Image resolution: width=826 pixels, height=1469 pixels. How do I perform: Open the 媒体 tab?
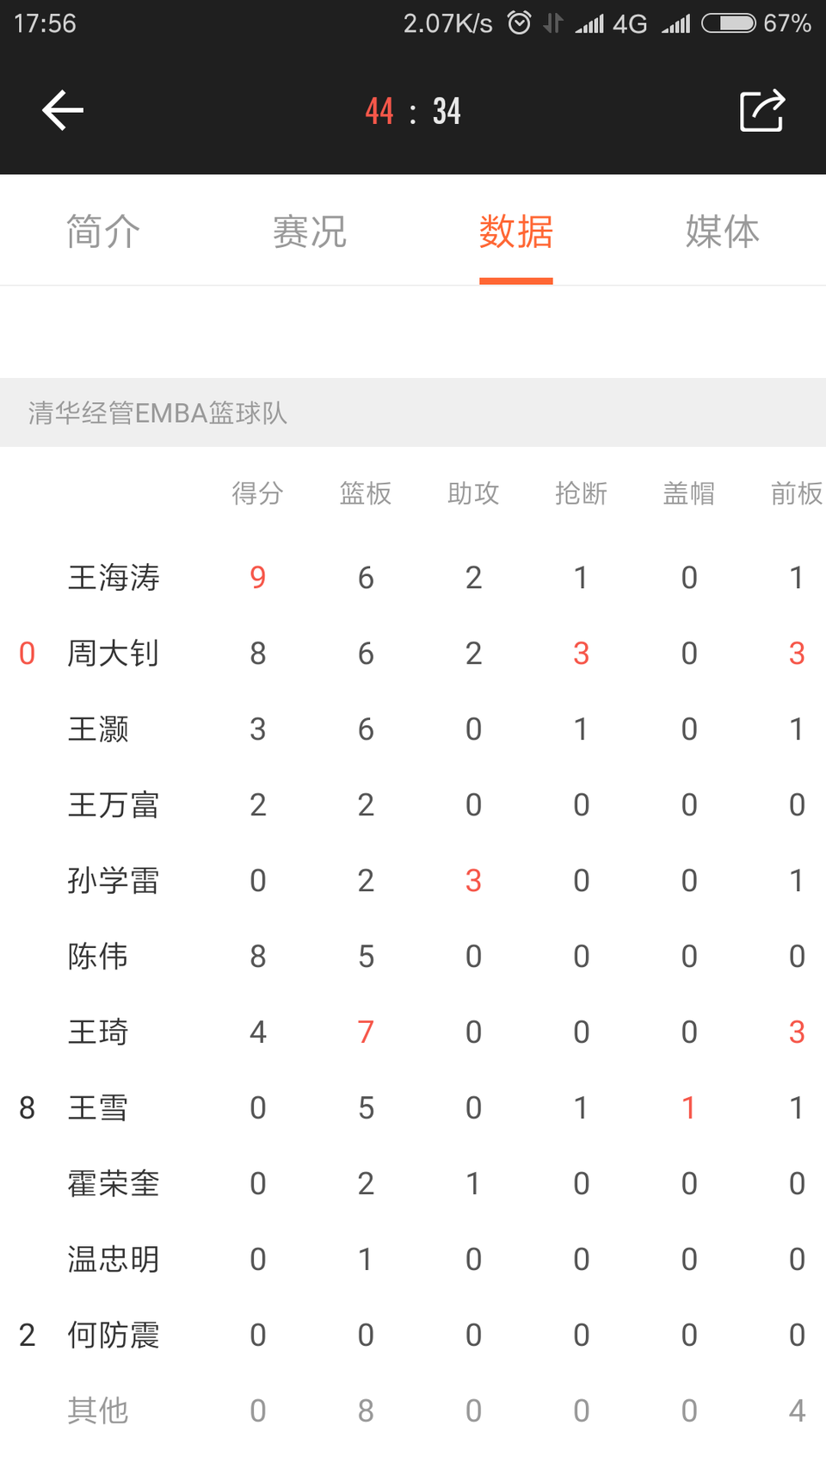click(x=723, y=232)
